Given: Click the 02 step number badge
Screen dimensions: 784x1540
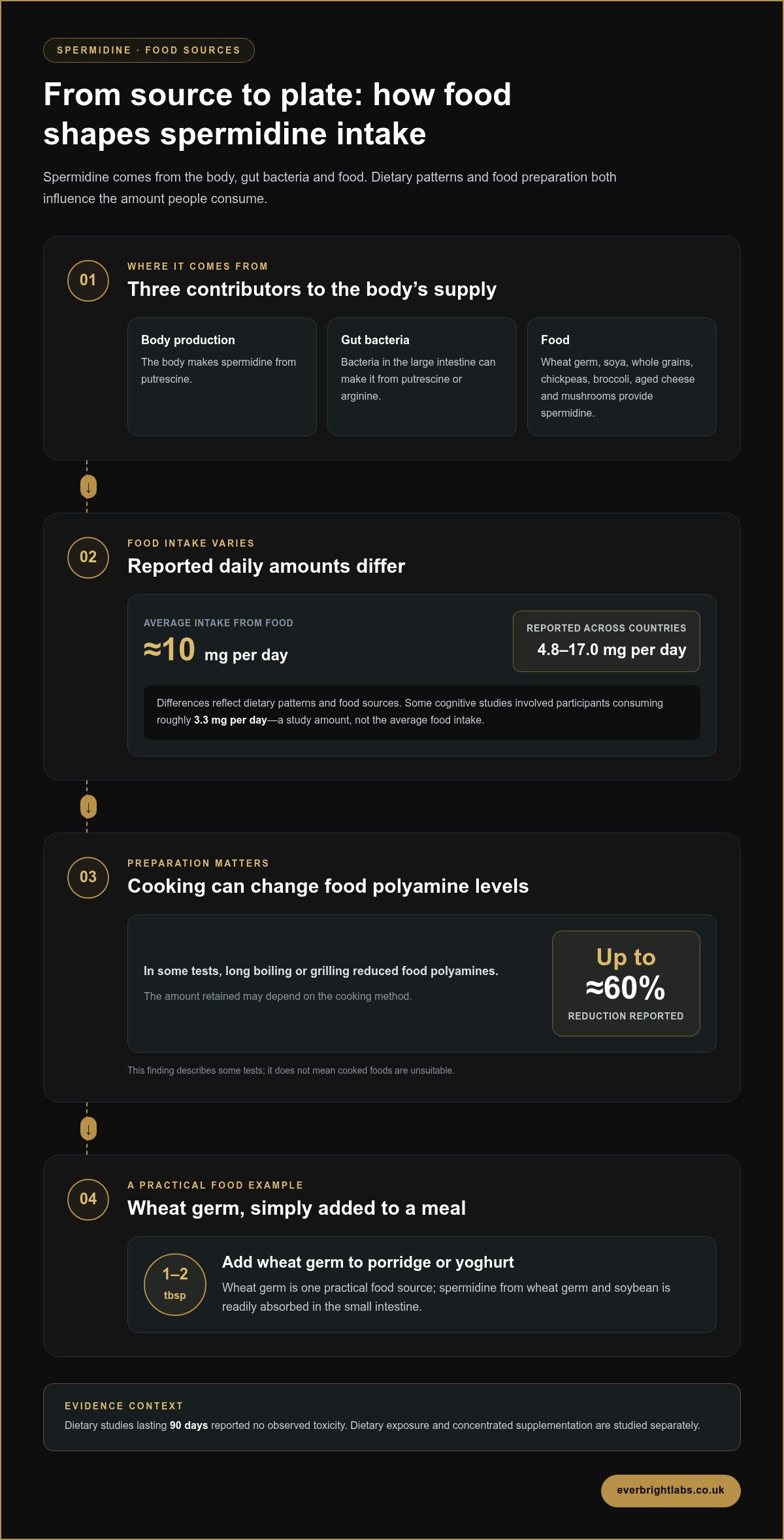Looking at the screenshot, I should (x=88, y=558).
